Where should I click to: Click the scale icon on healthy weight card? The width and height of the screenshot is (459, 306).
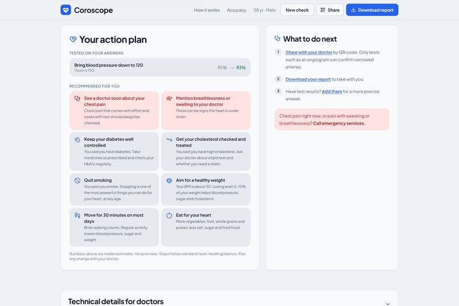coord(169,181)
